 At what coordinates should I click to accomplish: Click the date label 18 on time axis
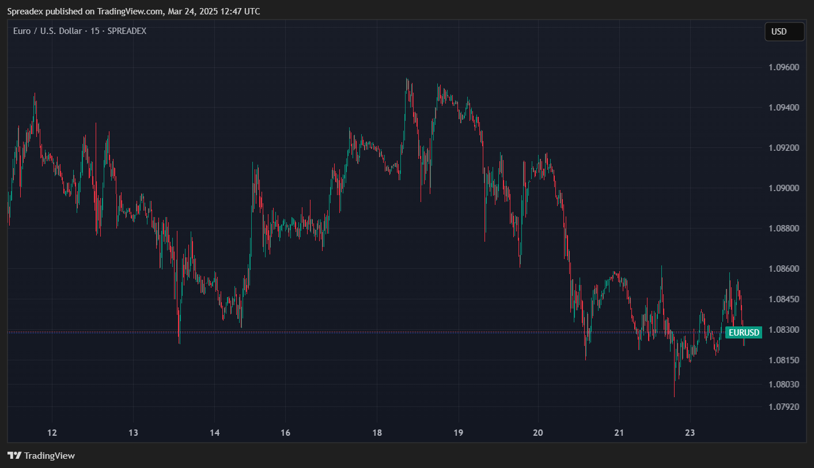tap(377, 433)
